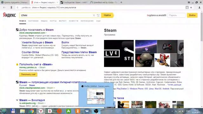
Task: Bookmark page with the star icon
Action: [x=191, y=8]
